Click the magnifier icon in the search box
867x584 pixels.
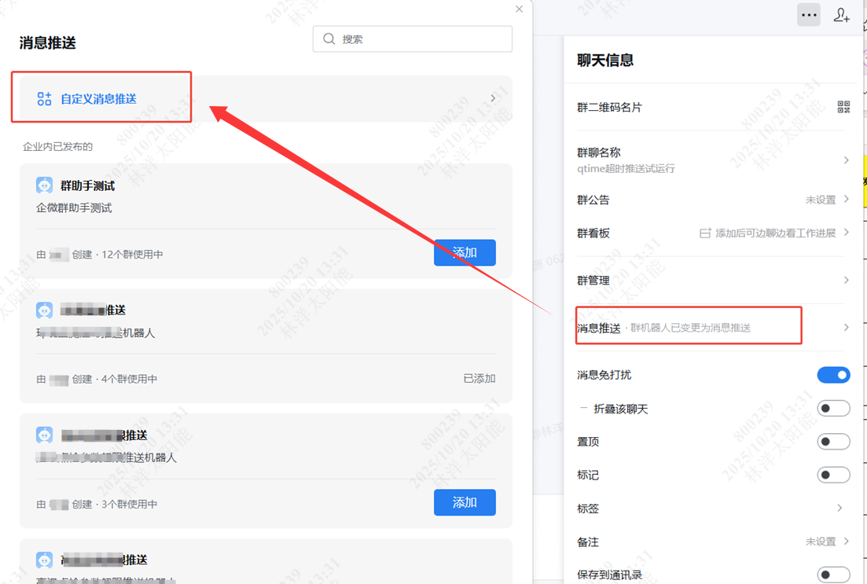click(x=329, y=39)
